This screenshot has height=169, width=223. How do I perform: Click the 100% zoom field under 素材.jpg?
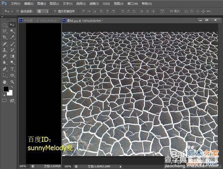(68, 166)
